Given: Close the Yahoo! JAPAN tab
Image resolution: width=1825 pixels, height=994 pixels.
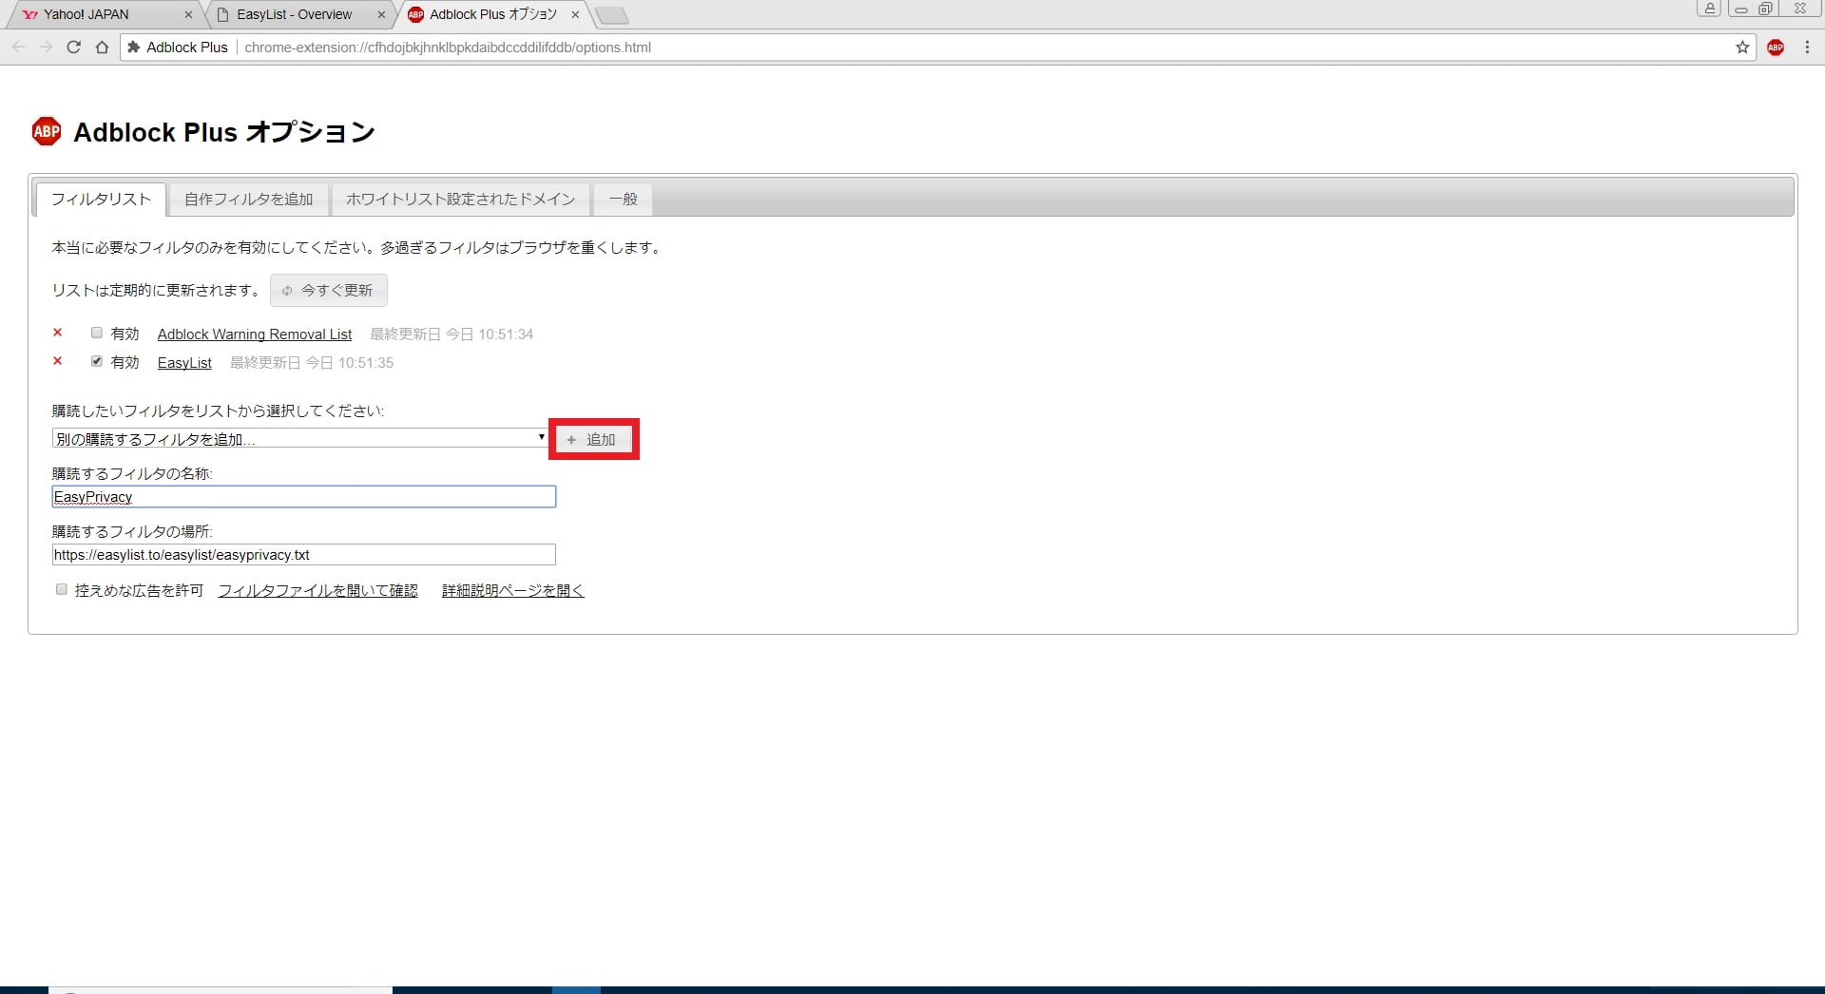Looking at the screenshot, I should pyautogui.click(x=188, y=15).
